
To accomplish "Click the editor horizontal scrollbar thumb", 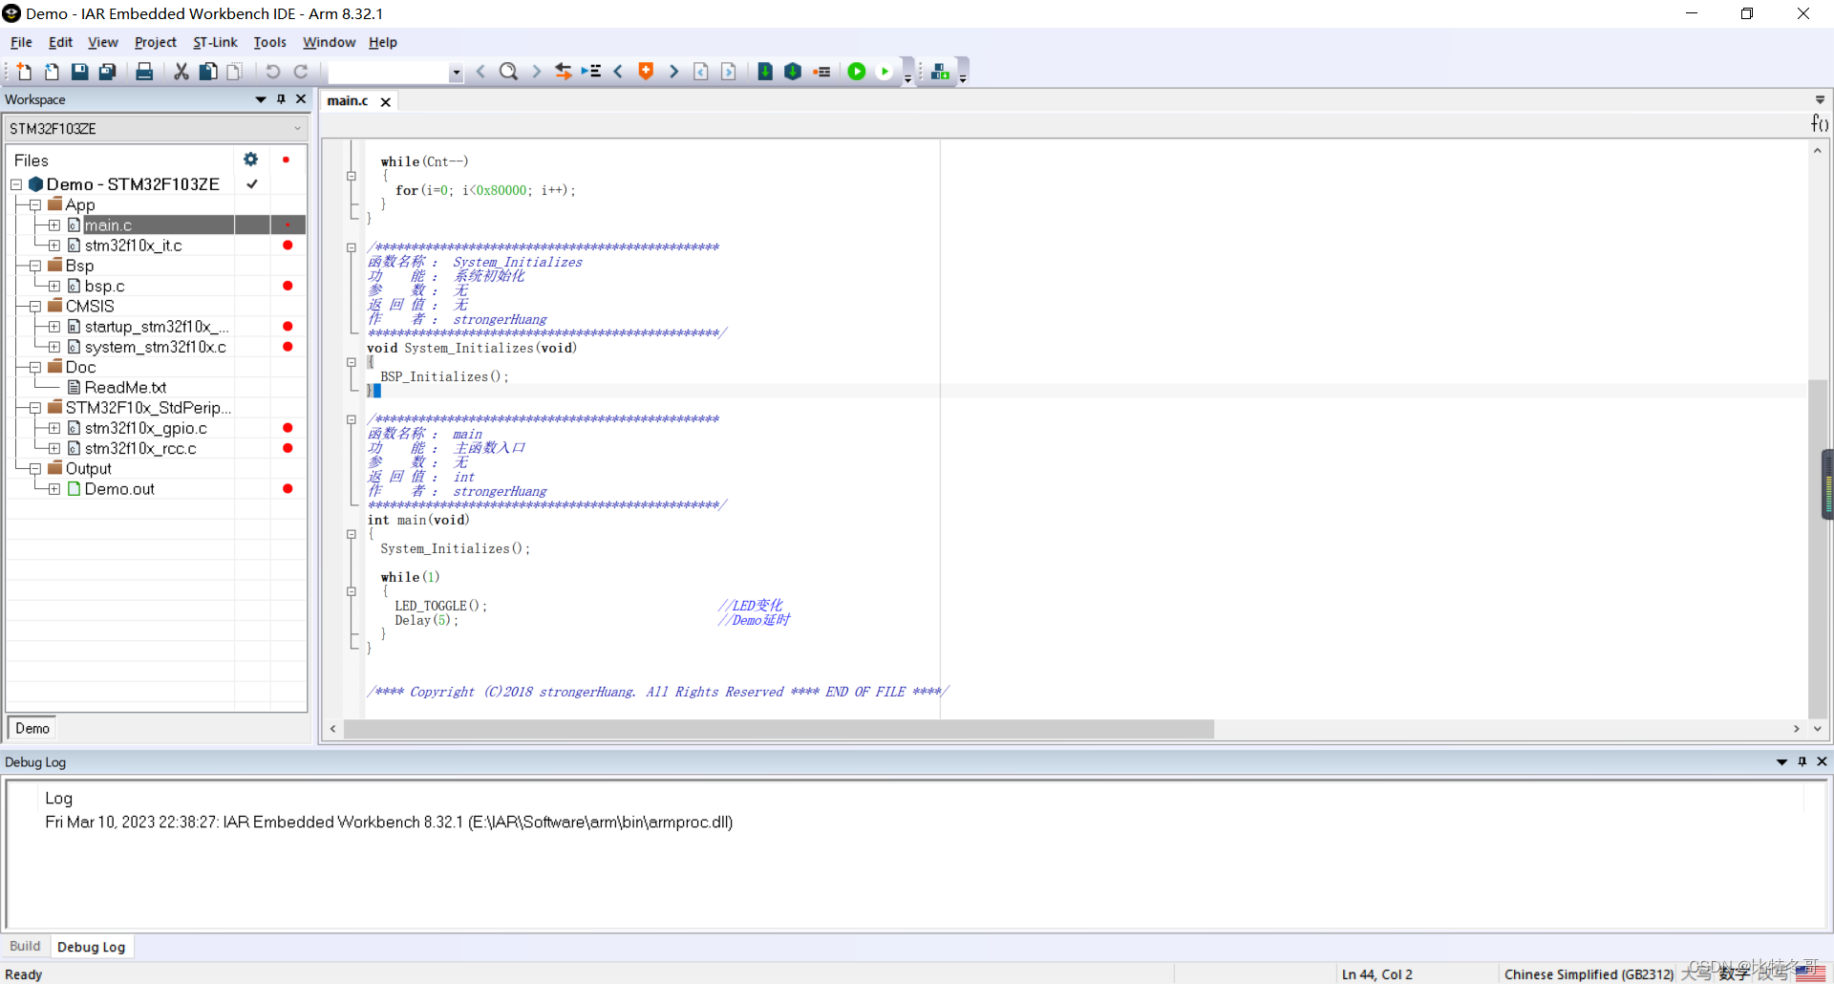I will click(778, 729).
